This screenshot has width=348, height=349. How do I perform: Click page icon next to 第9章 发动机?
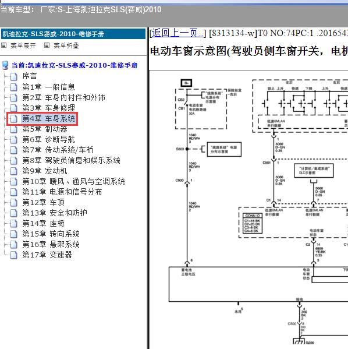point(14,171)
